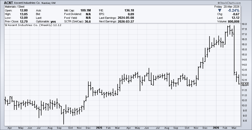Click the 15.0 price axis label
Image resolution: width=252 pixels, height=130 pixels.
[244, 55]
